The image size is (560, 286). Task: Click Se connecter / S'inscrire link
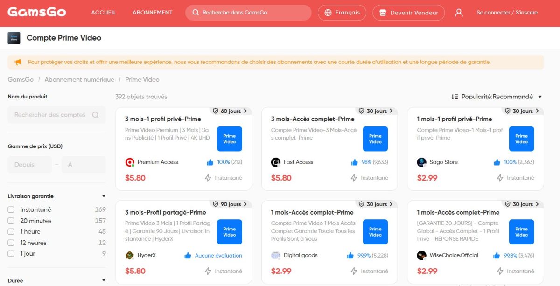507,13
